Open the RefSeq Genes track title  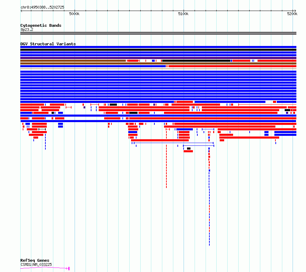pos(35,260)
